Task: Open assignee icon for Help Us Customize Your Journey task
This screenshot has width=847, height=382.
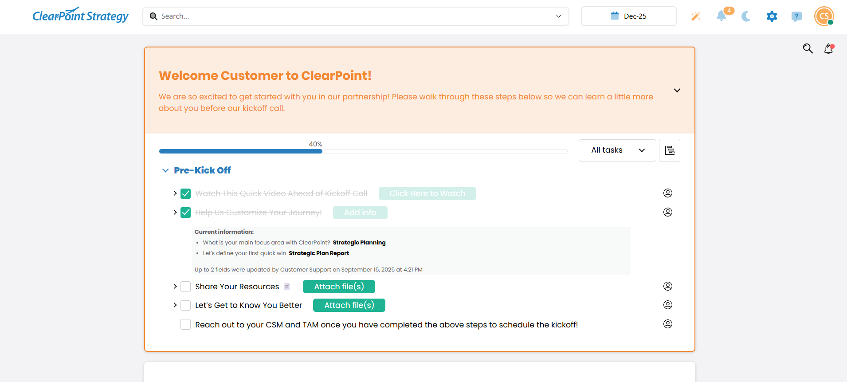Action: point(668,212)
